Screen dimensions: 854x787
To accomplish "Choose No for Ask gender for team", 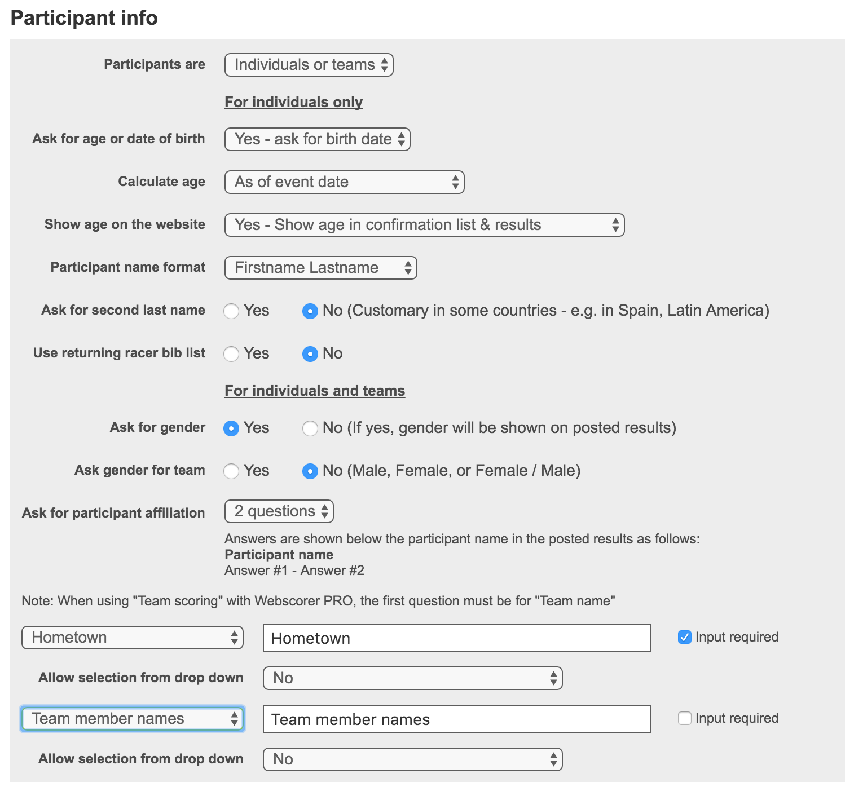I will point(310,471).
